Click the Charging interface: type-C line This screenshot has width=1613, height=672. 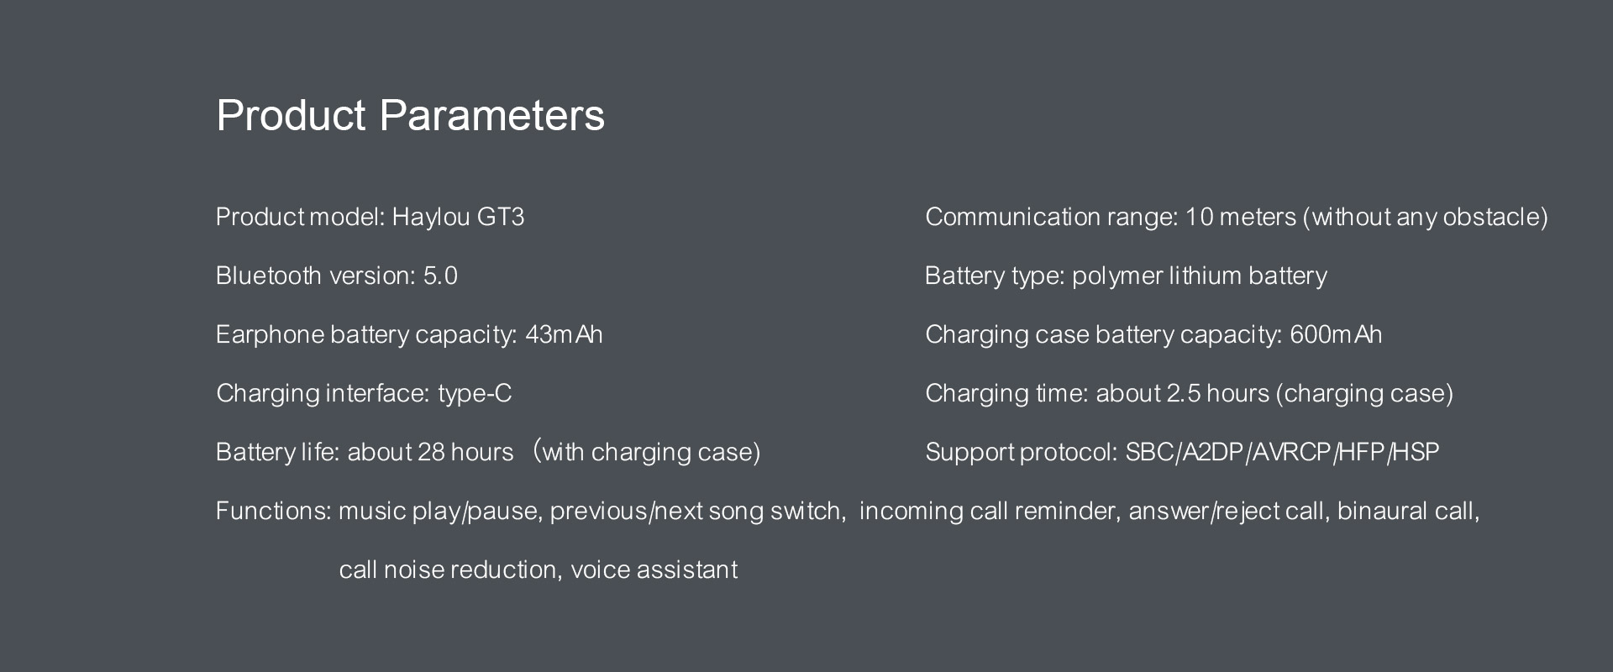click(364, 393)
